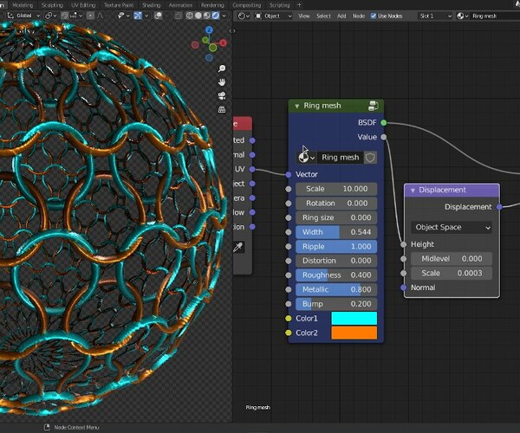This screenshot has height=433, width=520.
Task: Click the BSDF output socket
Action: pyautogui.click(x=384, y=123)
